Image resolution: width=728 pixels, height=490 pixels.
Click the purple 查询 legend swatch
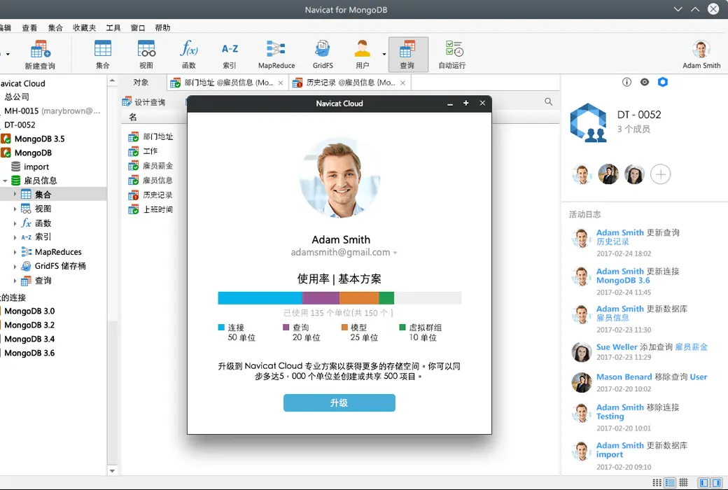click(286, 328)
